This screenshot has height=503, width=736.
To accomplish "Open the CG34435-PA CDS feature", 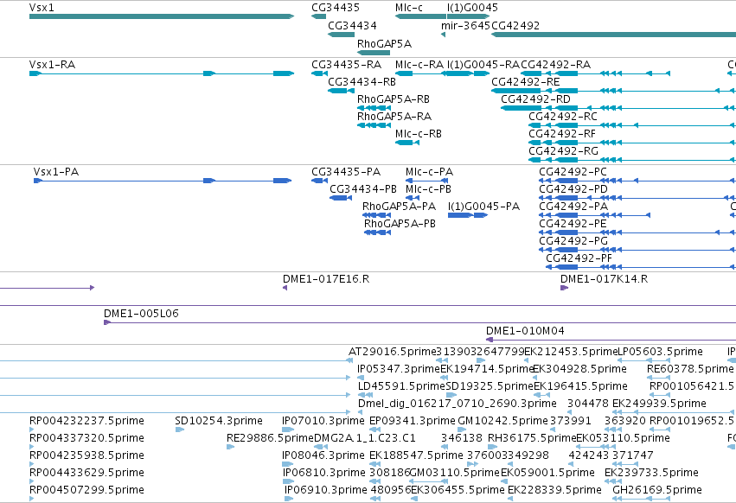I will pos(320,181).
